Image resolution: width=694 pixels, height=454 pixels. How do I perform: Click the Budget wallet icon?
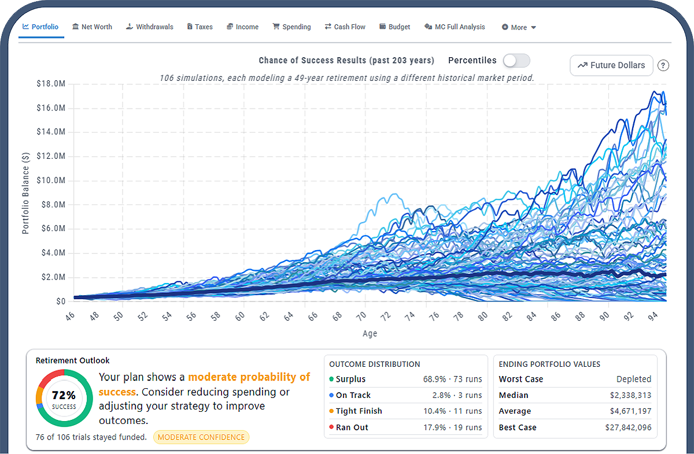click(x=382, y=27)
